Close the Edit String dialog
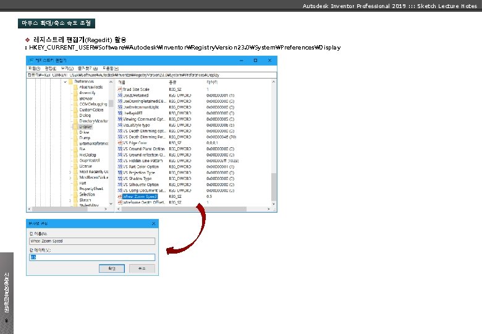The image size is (482, 334). [x=153, y=223]
